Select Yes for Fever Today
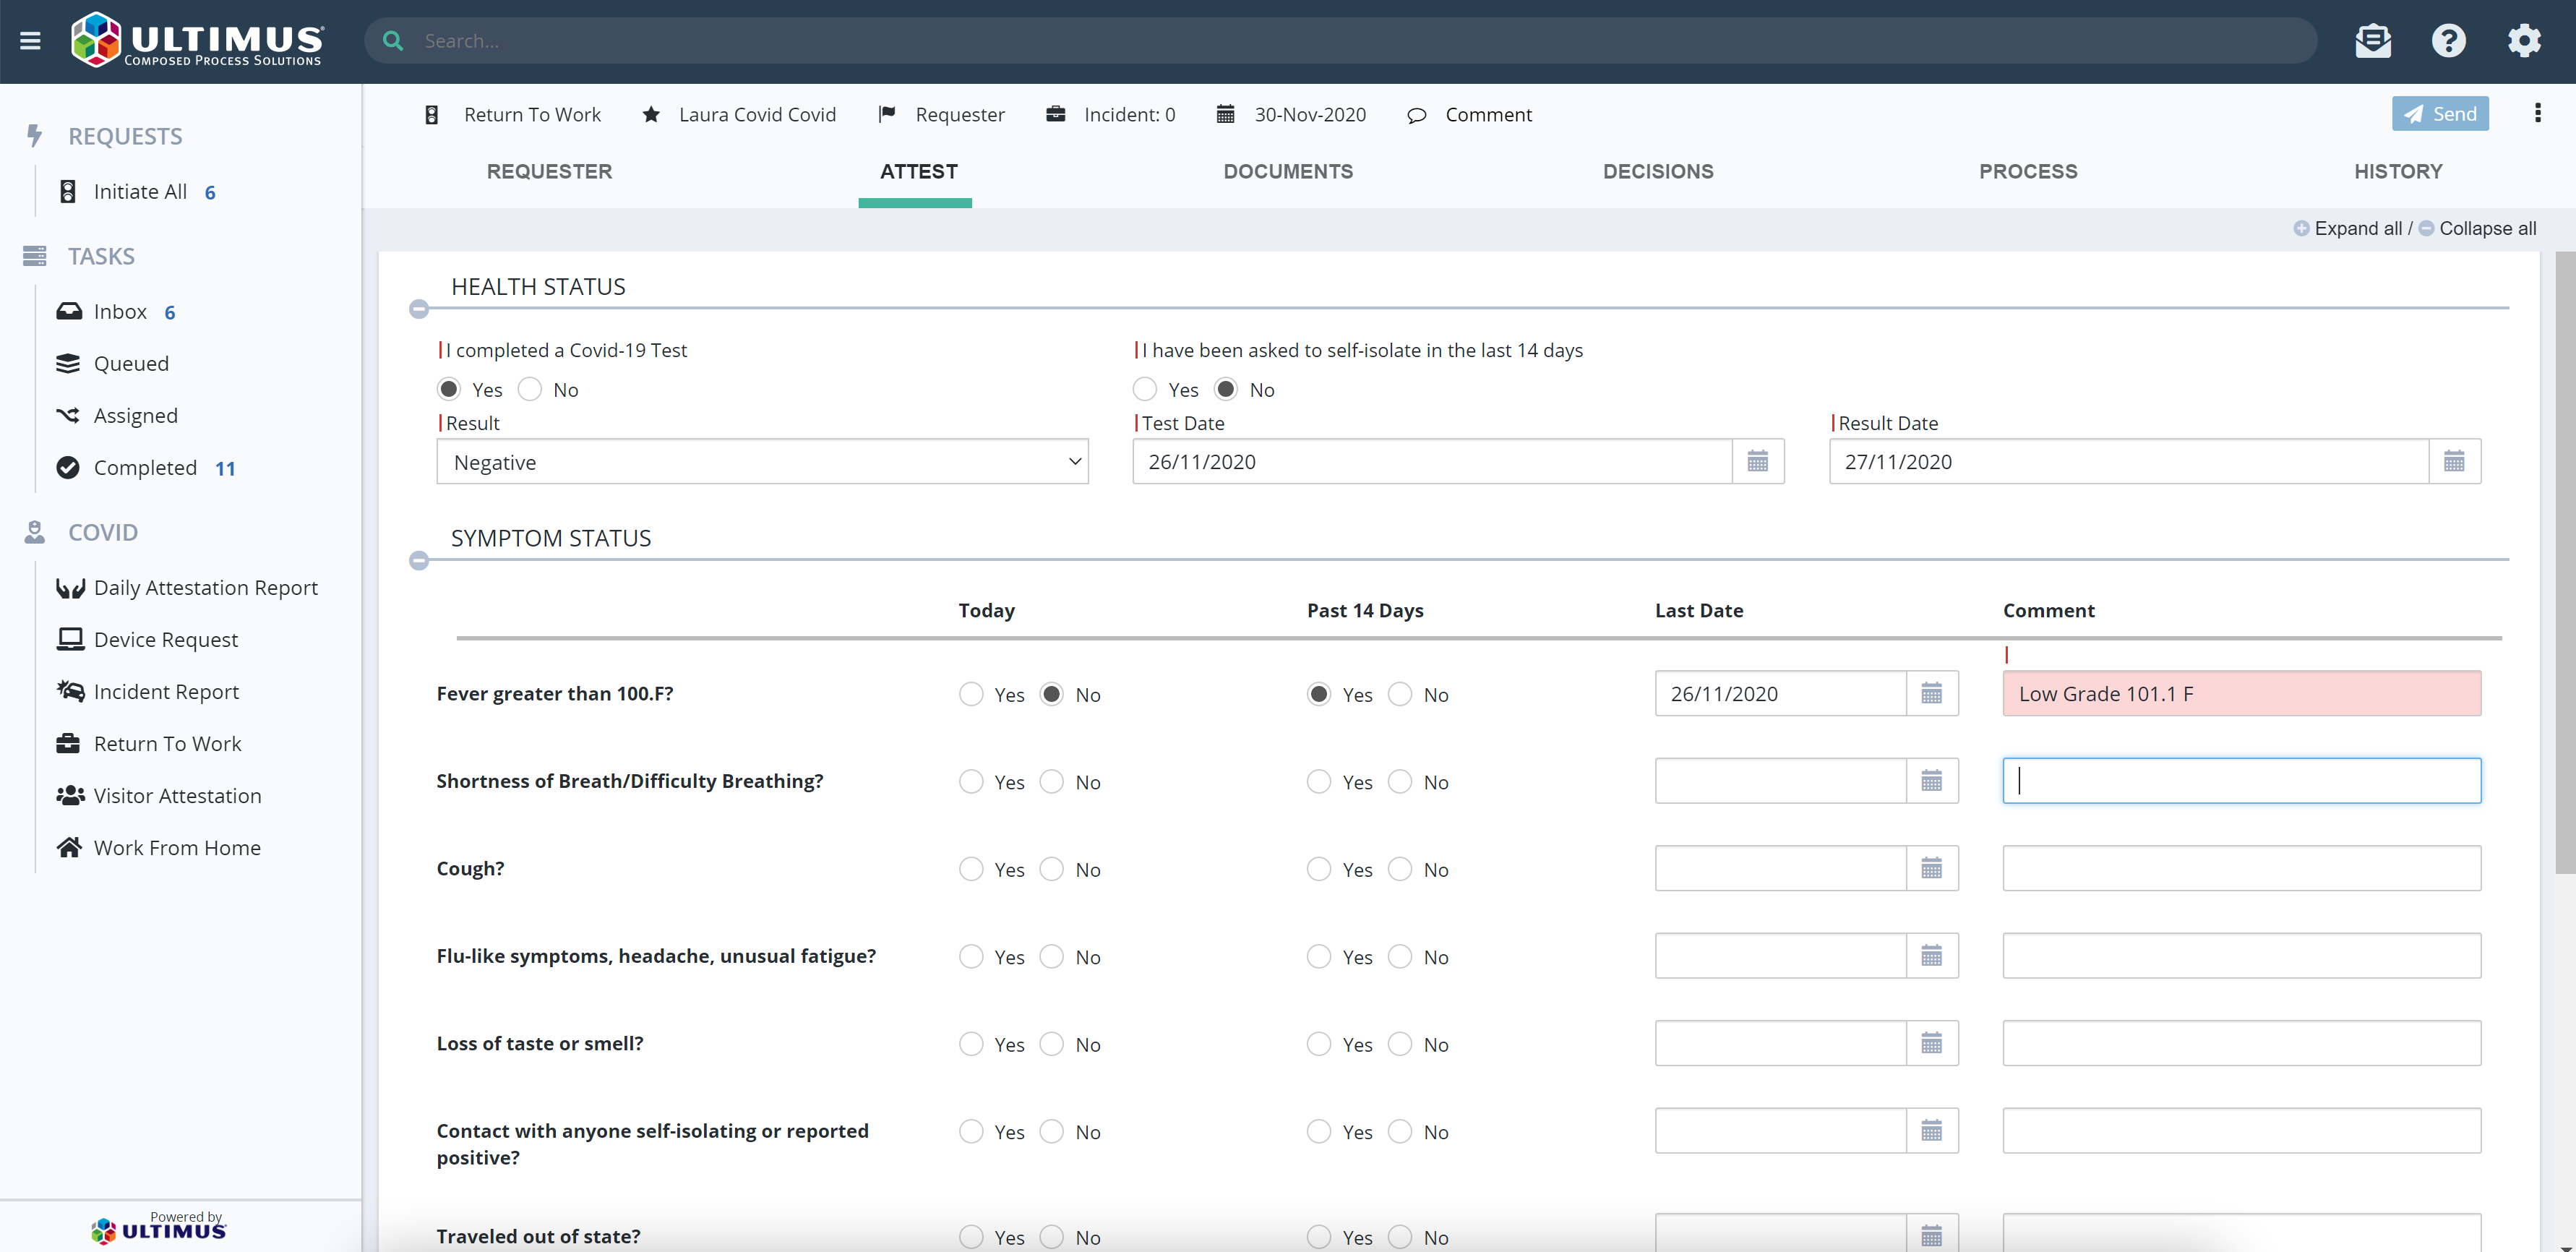The image size is (2576, 1252). pos(971,695)
